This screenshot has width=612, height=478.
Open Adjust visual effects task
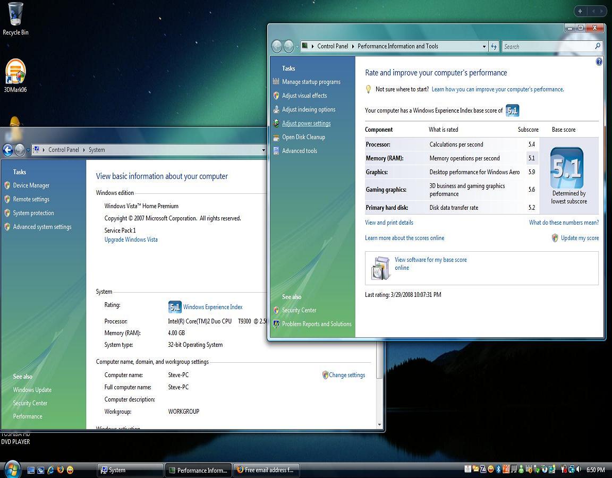pos(304,96)
